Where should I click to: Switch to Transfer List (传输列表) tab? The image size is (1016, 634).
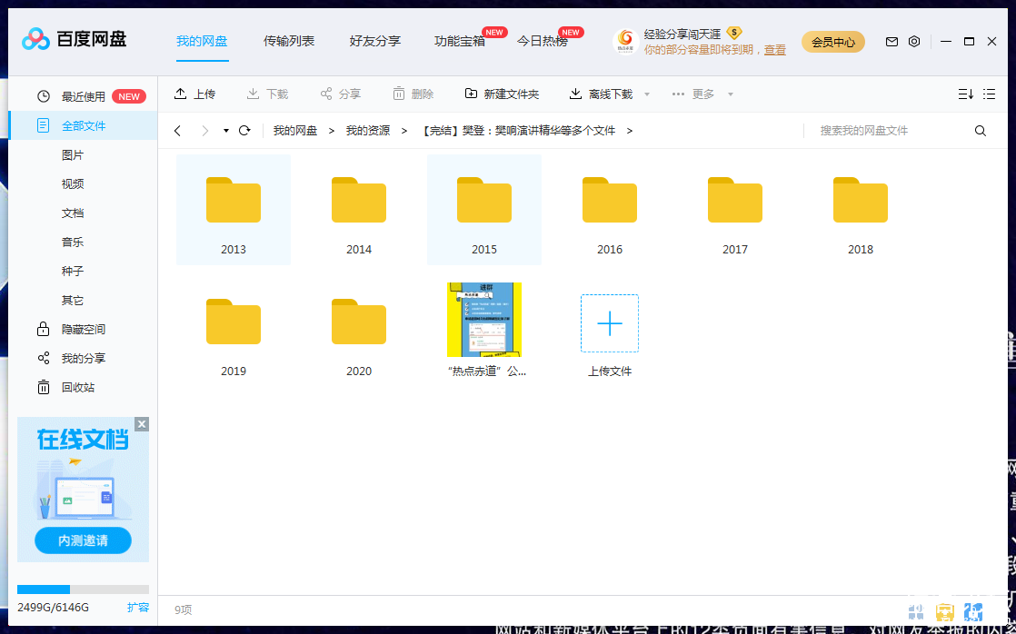coord(289,41)
